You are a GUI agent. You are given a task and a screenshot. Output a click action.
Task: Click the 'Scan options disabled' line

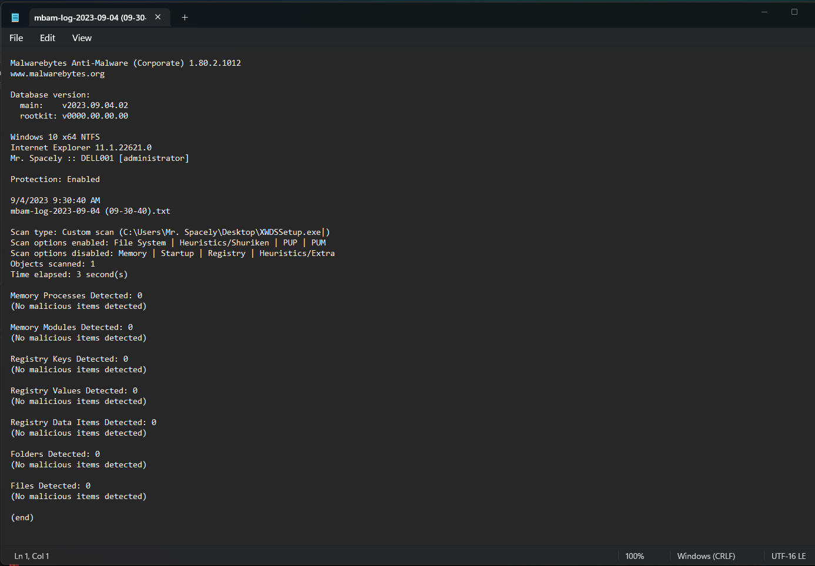coord(173,254)
